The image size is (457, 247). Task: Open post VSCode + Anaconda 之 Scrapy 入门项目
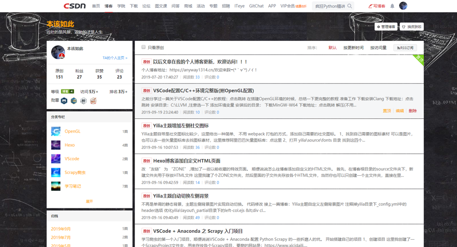pos(198,231)
